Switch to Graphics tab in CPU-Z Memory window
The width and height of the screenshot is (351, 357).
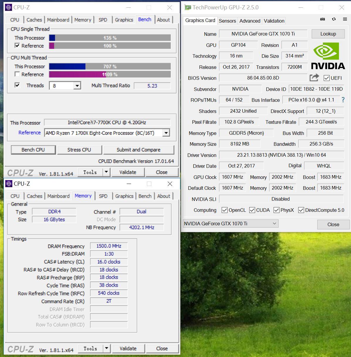click(x=124, y=196)
